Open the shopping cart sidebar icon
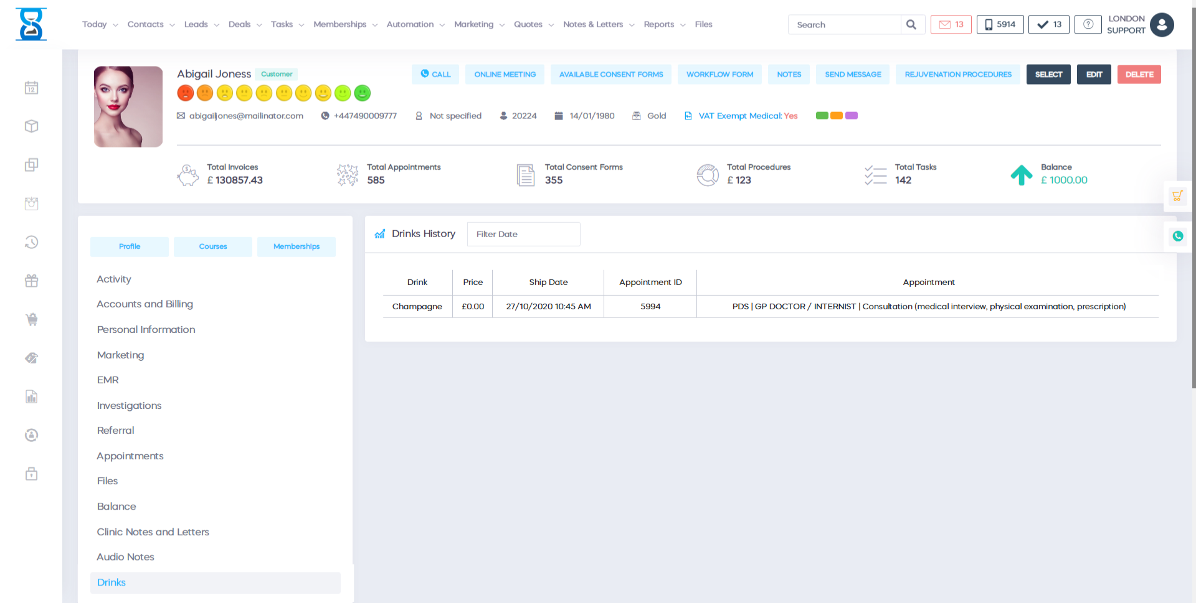This screenshot has width=1196, height=603. pos(31,319)
